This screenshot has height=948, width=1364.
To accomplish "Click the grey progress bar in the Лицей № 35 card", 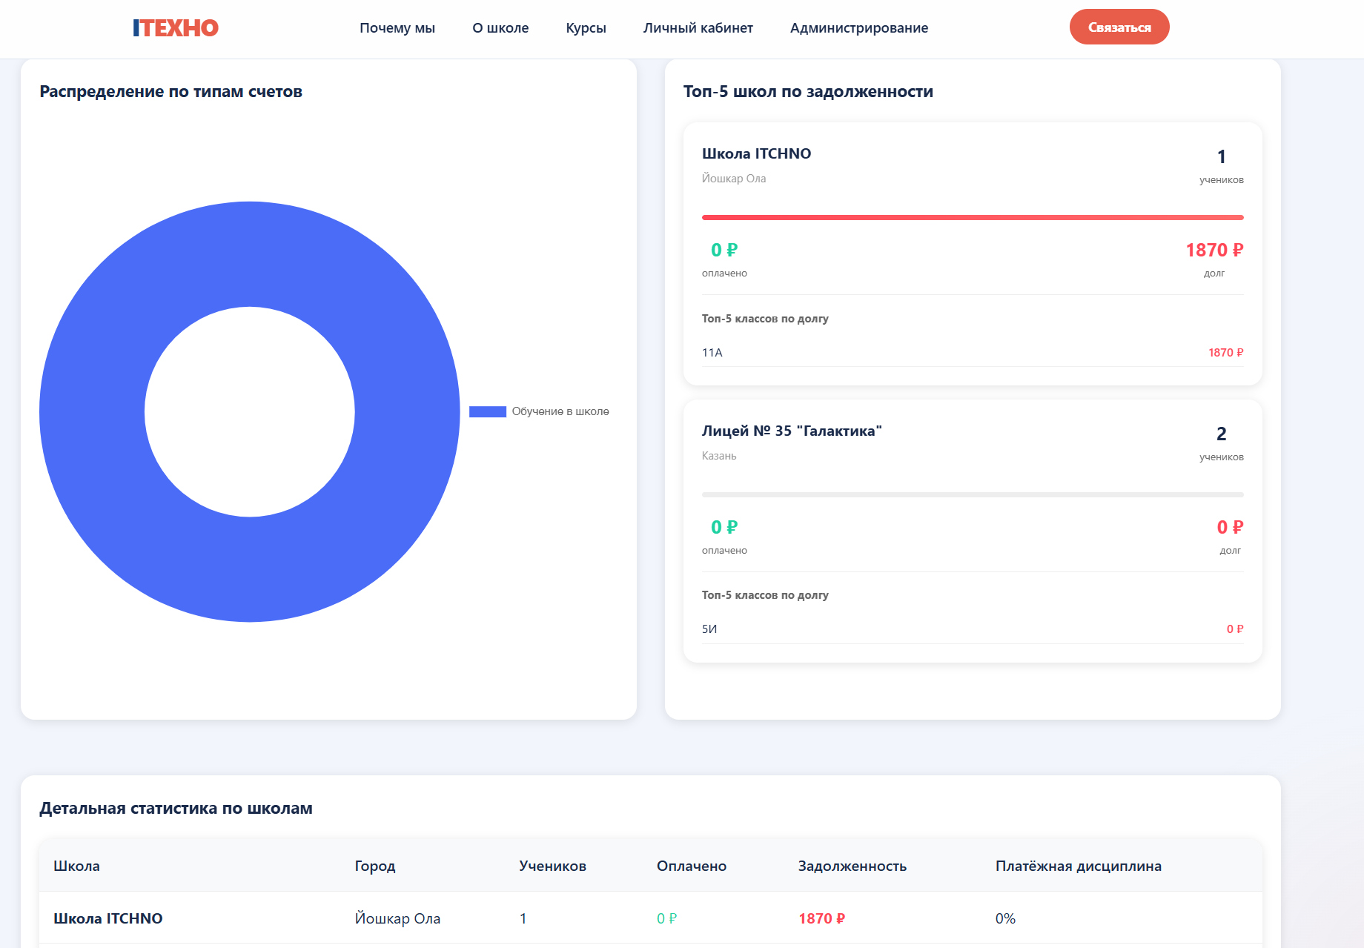I will [x=973, y=494].
